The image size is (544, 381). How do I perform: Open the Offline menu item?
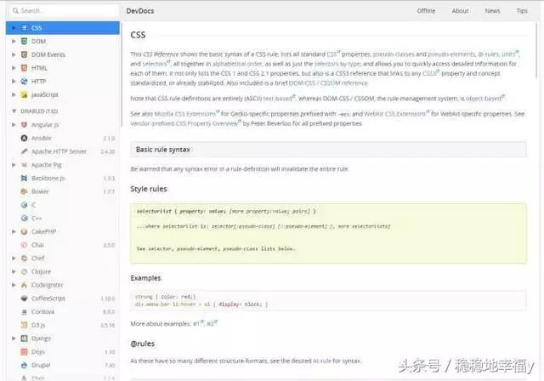tap(426, 11)
